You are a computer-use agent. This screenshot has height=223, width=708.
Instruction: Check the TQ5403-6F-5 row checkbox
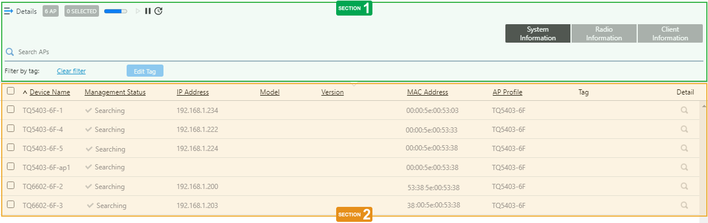click(x=10, y=147)
